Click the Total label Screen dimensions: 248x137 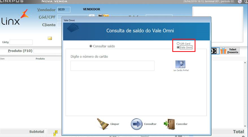238,132
